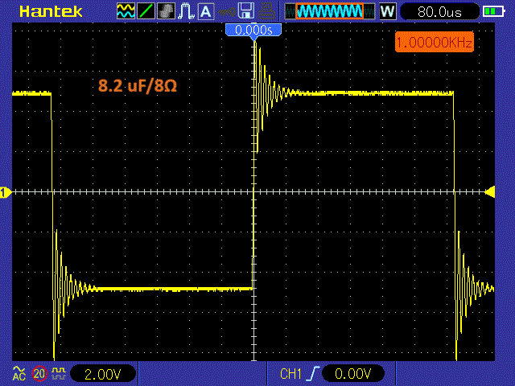Click the 0.000s trigger position marker
Image resolution: width=515 pixels, height=386 pixels.
pyautogui.click(x=253, y=31)
